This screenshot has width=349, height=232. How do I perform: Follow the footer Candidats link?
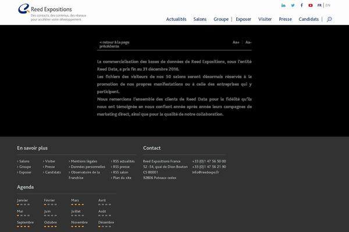(x=52, y=172)
